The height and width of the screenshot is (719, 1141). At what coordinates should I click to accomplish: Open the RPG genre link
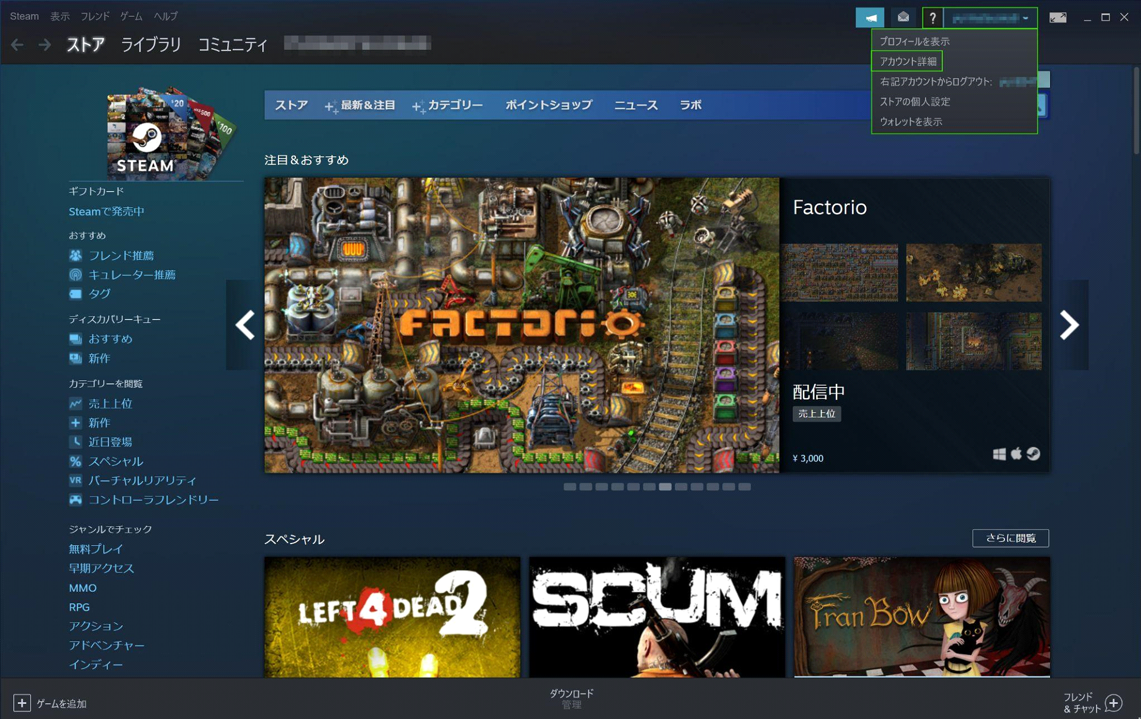[x=79, y=607]
